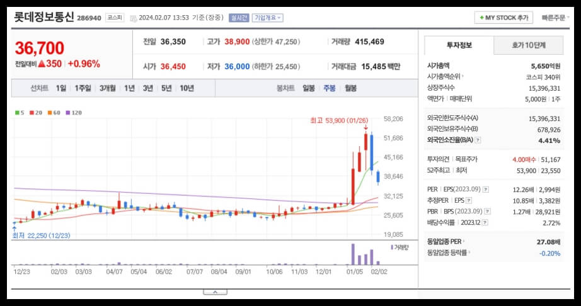This screenshot has width=581, height=306.
Task: Select the 10년 line chart period
Action: click(187, 88)
